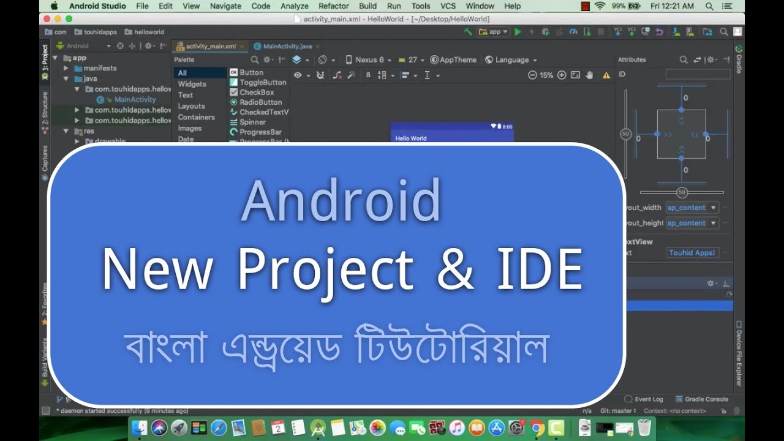Toggle the pan hand tool
Viewport: 784px width, 441px height.
click(x=590, y=75)
